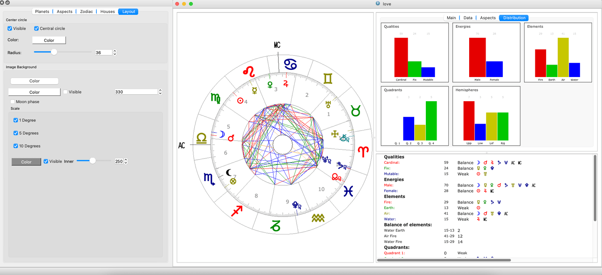Select the olive Libra sign near AC
Image resolution: width=602 pixels, height=275 pixels.
pyautogui.click(x=201, y=139)
